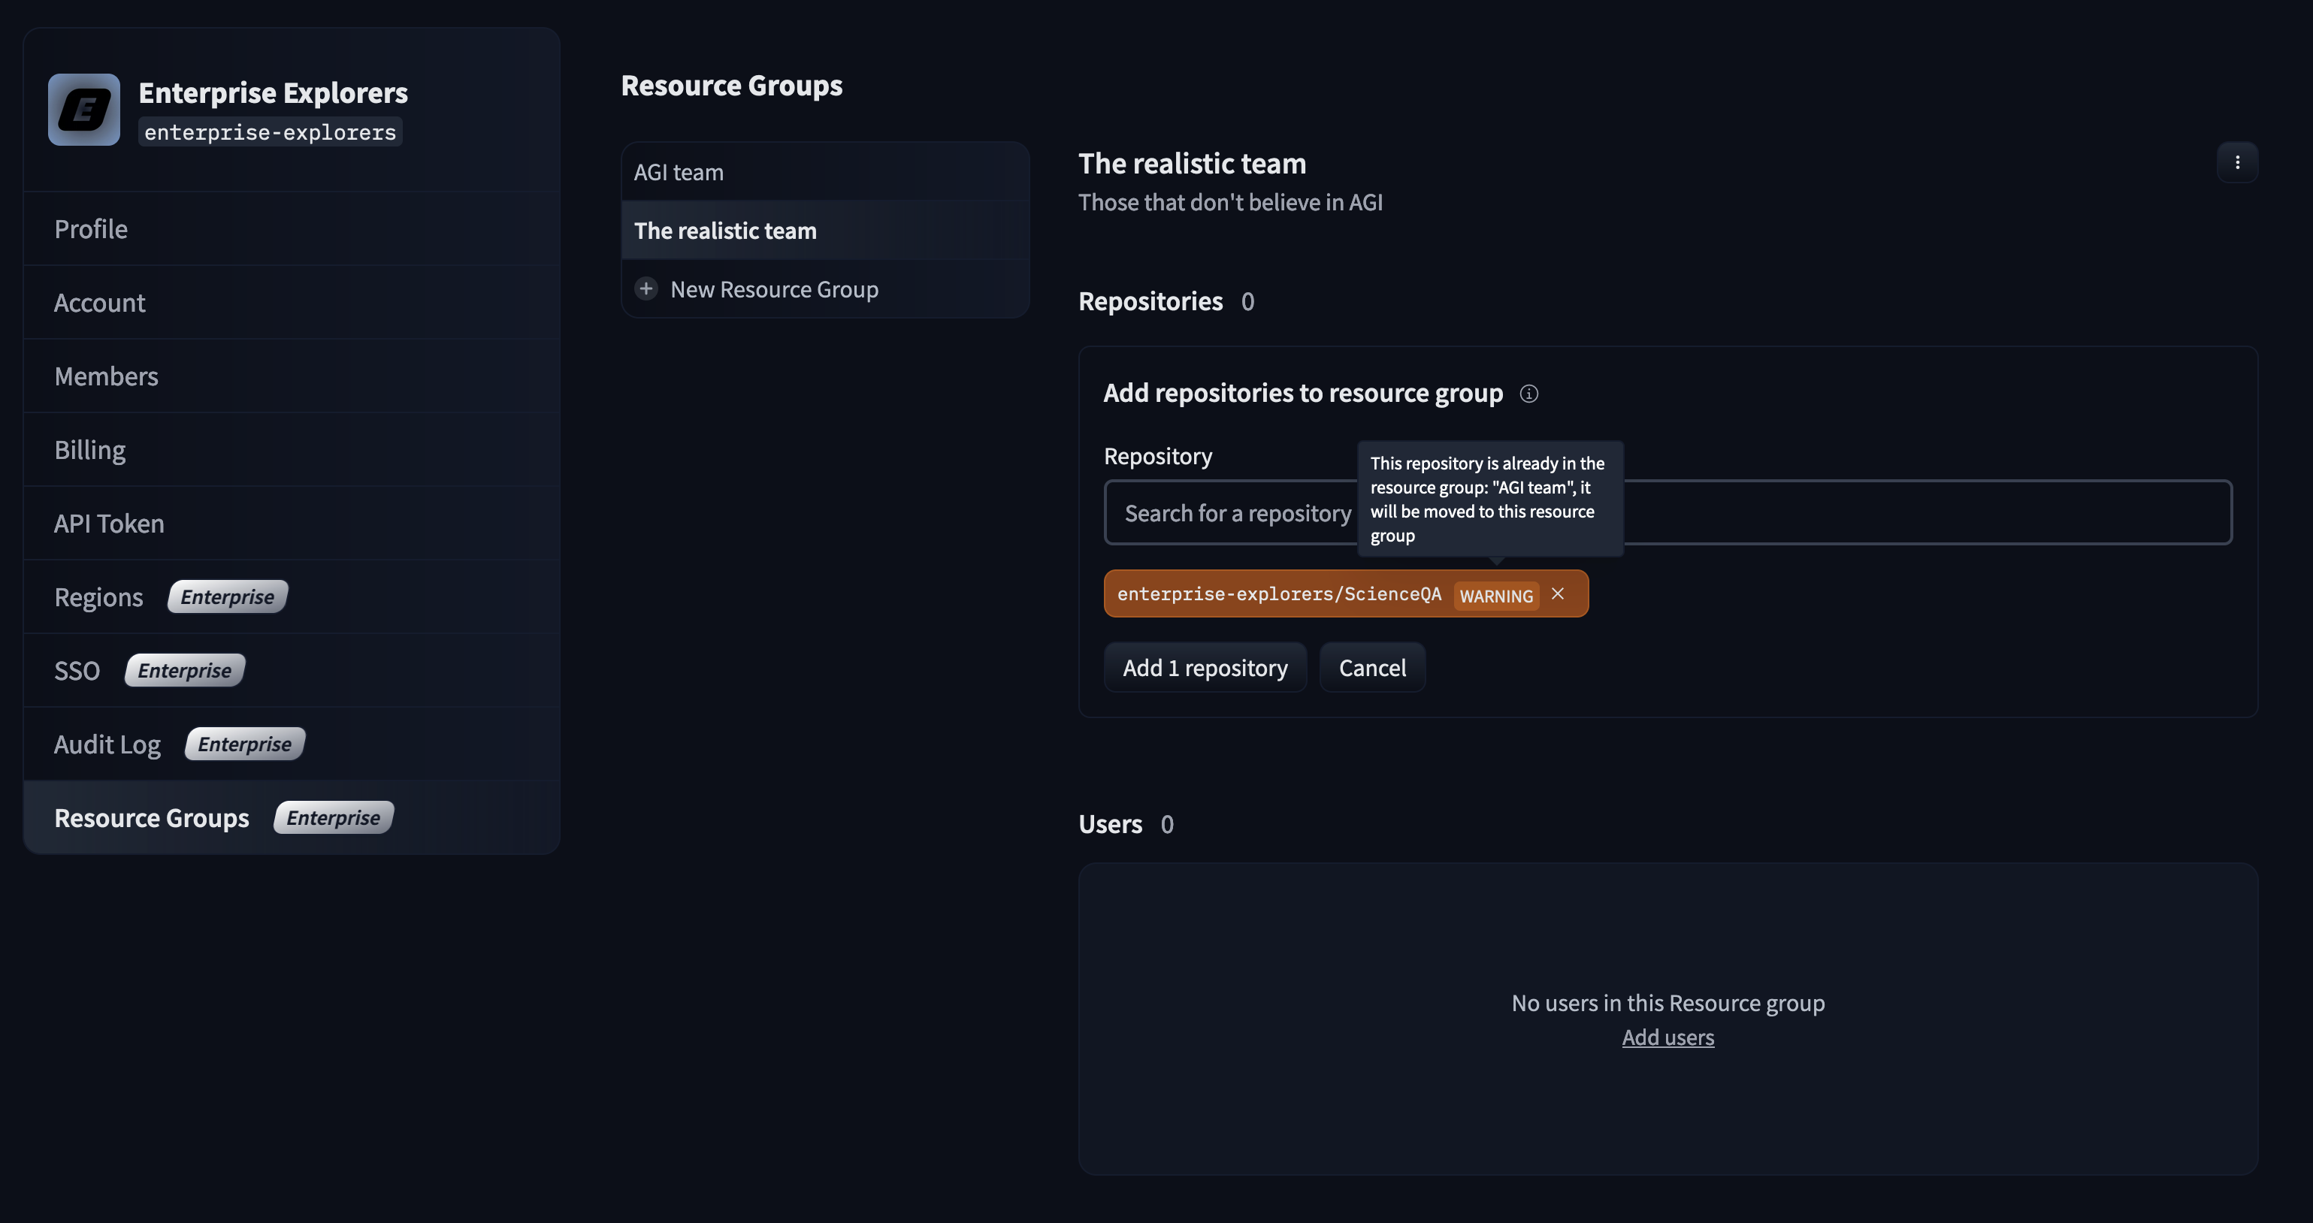Click the Add users link
The image size is (2313, 1223).
[1667, 1037]
